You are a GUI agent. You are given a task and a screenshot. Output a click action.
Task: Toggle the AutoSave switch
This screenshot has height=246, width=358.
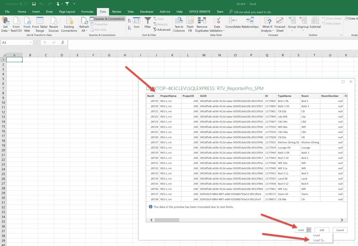pos(23,4)
